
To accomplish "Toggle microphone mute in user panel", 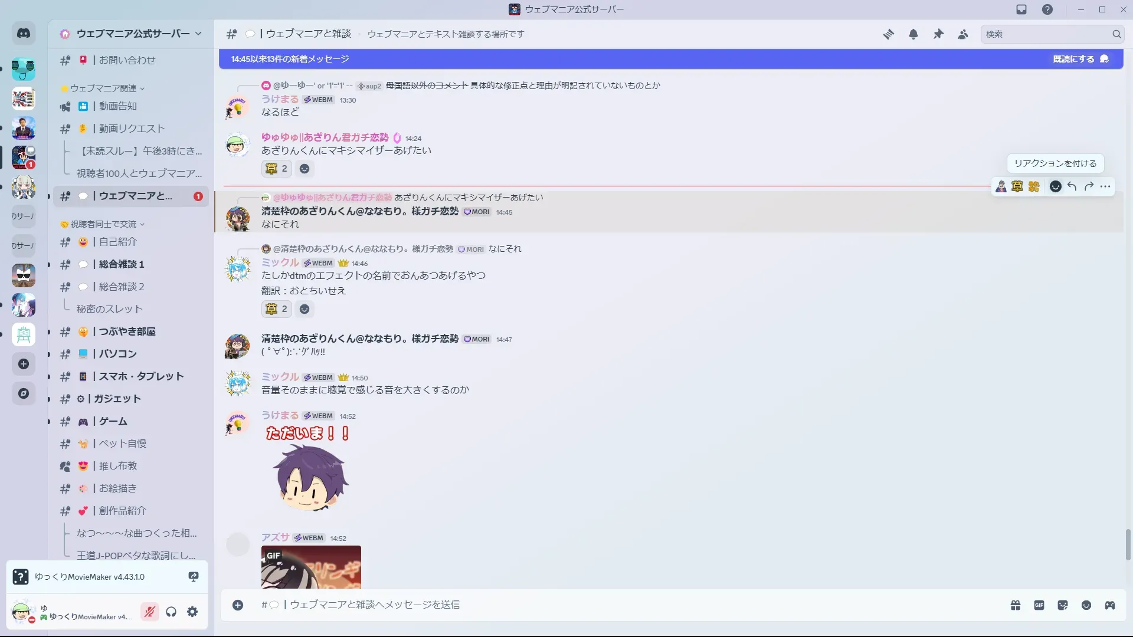I will click(x=150, y=612).
